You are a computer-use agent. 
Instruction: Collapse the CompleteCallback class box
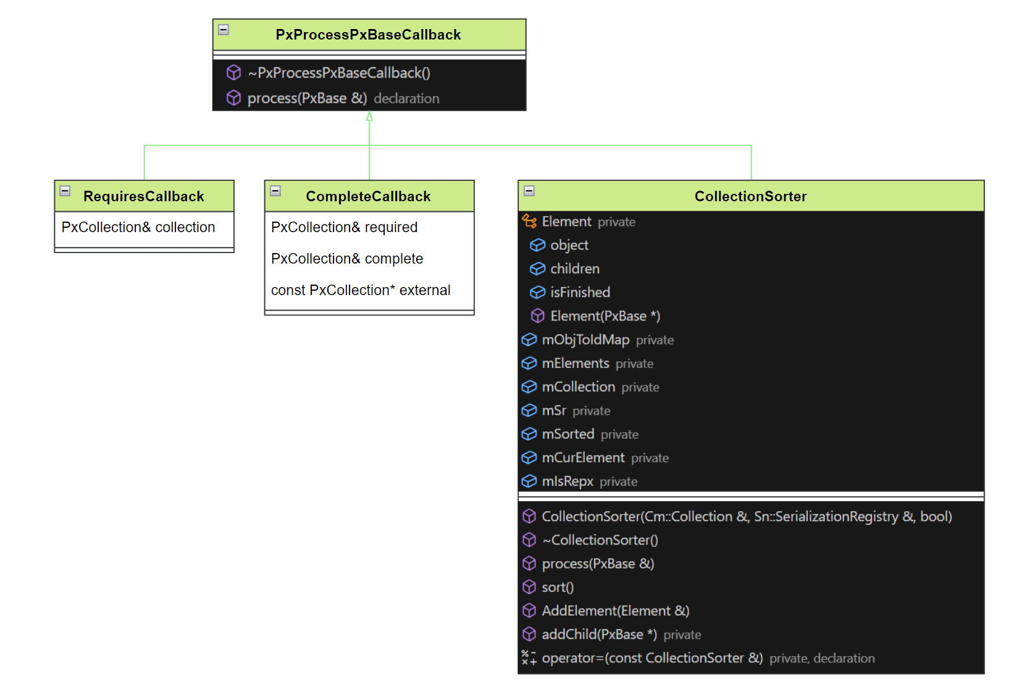pyautogui.click(x=275, y=191)
